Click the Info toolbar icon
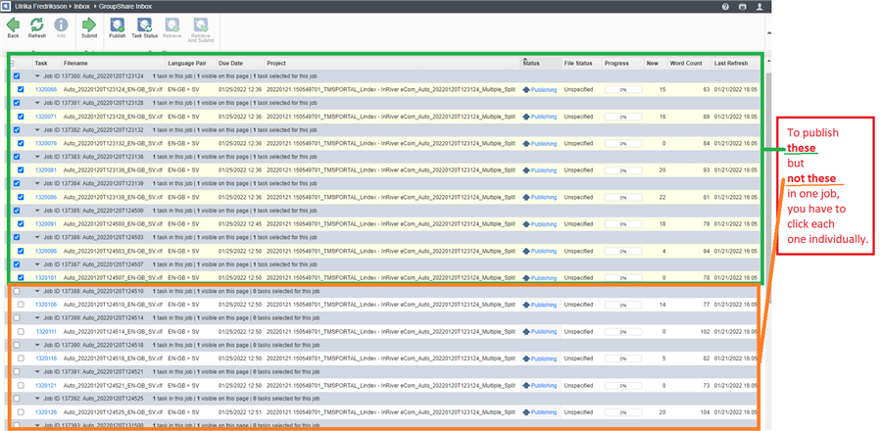The image size is (882, 431). point(61,24)
